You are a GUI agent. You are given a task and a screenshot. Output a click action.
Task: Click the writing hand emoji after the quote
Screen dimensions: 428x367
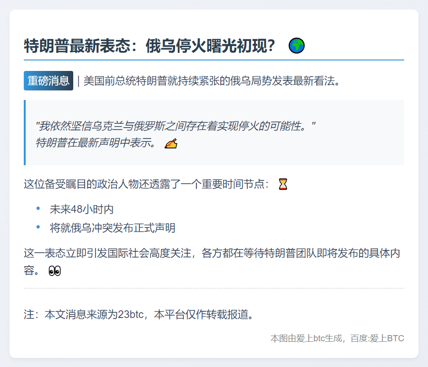171,143
